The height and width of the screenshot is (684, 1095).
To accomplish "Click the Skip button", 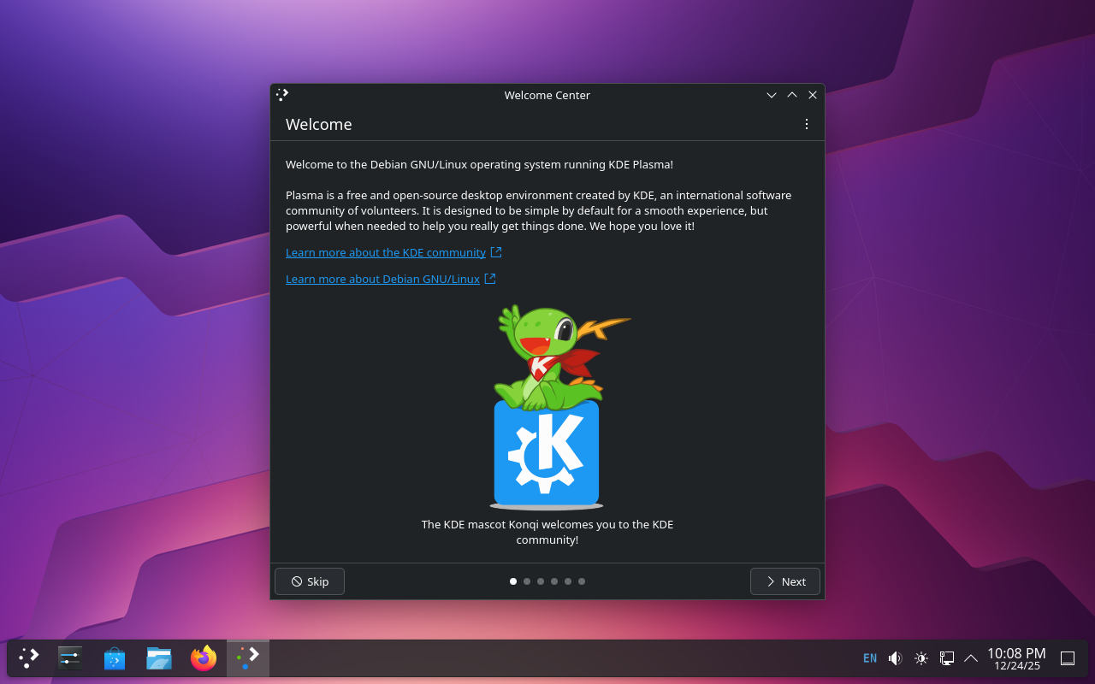I will pyautogui.click(x=310, y=581).
